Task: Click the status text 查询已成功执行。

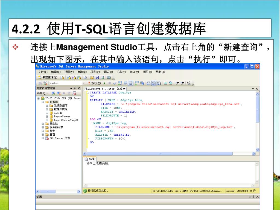Action: click(x=98, y=191)
